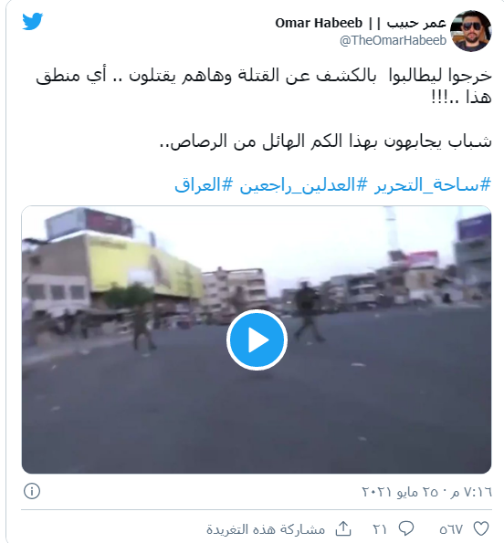Screen dimensions: 504x543
Task: Click مشاركة هذه التغريدة share text
Action: 266,529
